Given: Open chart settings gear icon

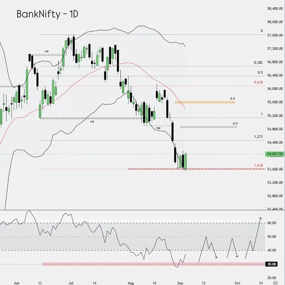Looking at the screenshot, I should 275,283.
